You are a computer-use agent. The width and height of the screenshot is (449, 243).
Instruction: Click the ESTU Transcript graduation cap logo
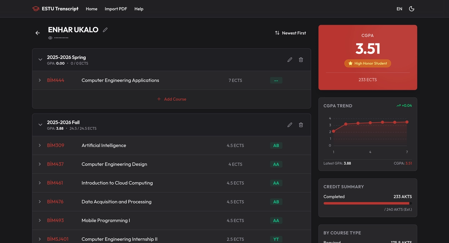[x=35, y=8]
